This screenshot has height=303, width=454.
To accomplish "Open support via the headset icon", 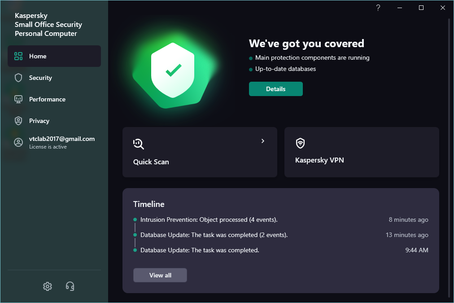I will [x=70, y=286].
